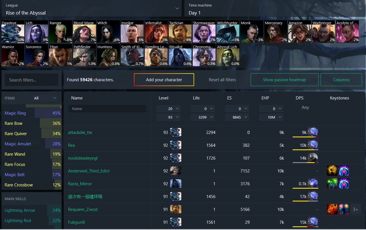Open character link noobdeadeyegl
This screenshot has width=366, height=230.
[83, 158]
